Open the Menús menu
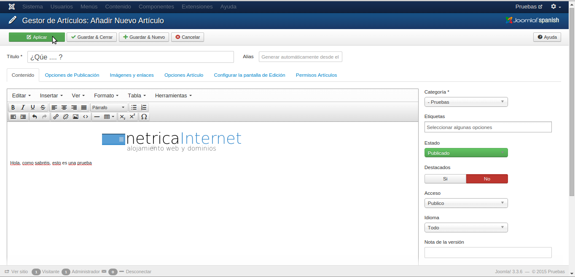Viewport: 575px width, 277px height. [89, 7]
